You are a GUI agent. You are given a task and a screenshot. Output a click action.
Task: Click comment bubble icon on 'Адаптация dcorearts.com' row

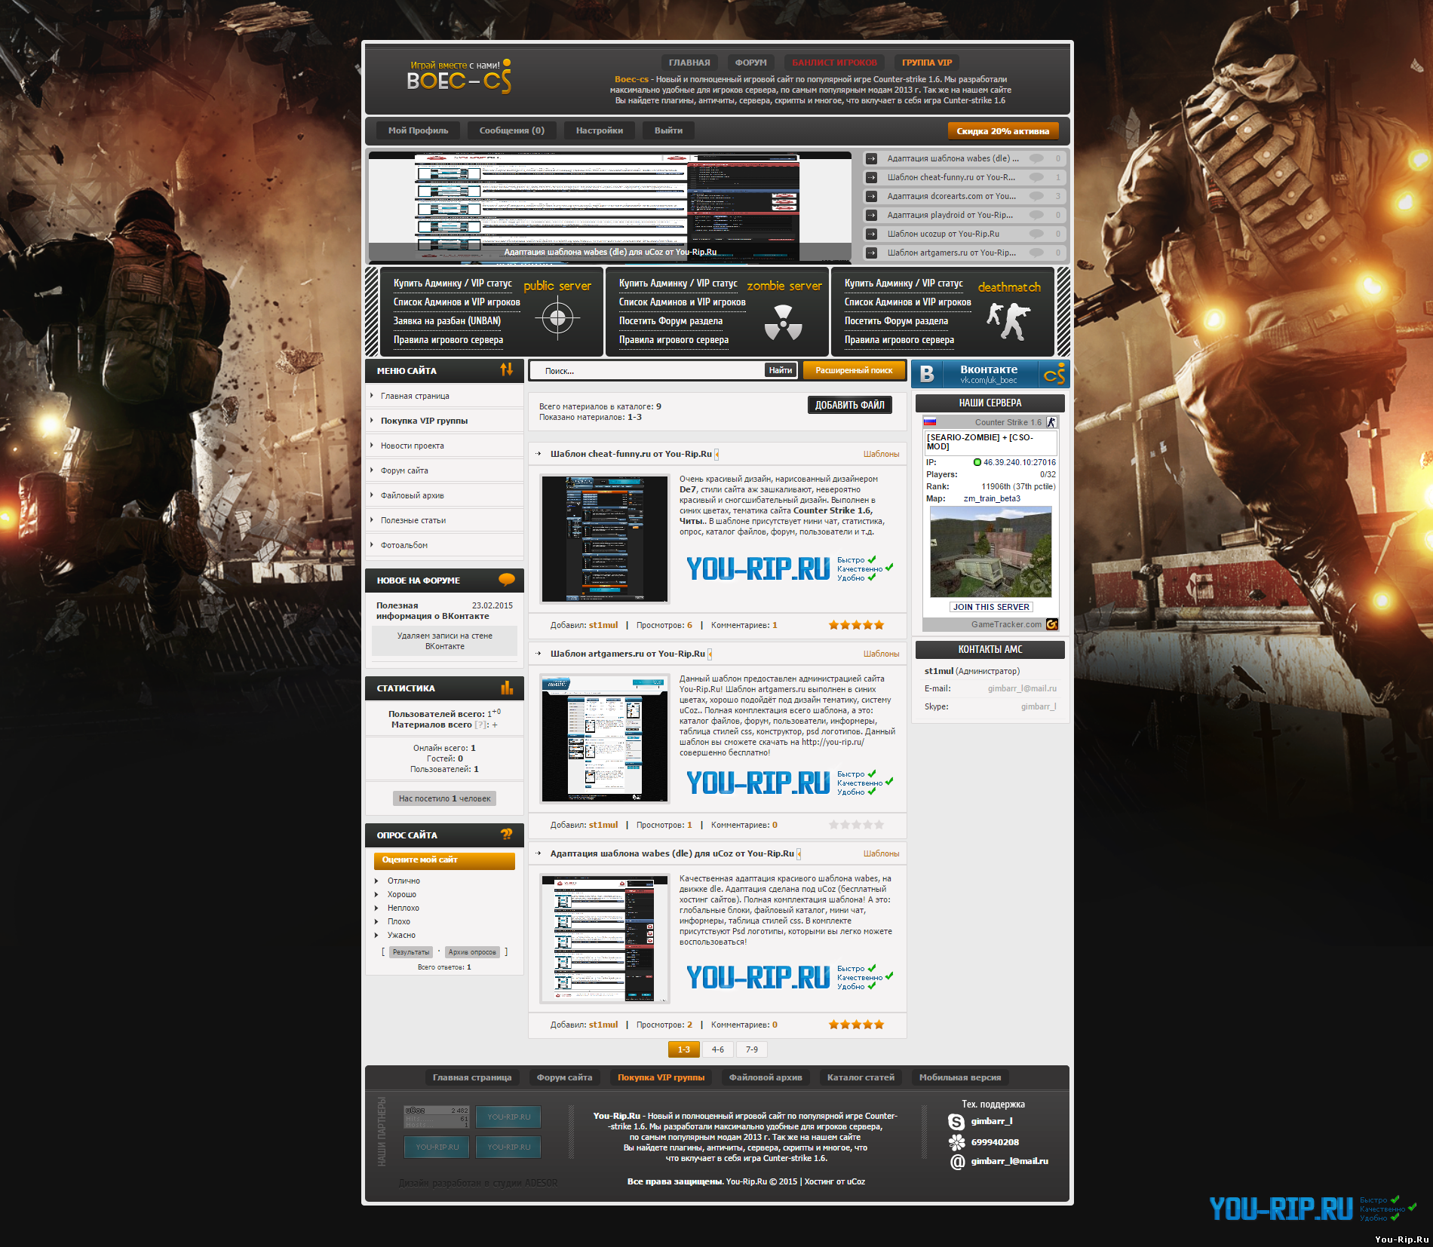pos(1037,196)
